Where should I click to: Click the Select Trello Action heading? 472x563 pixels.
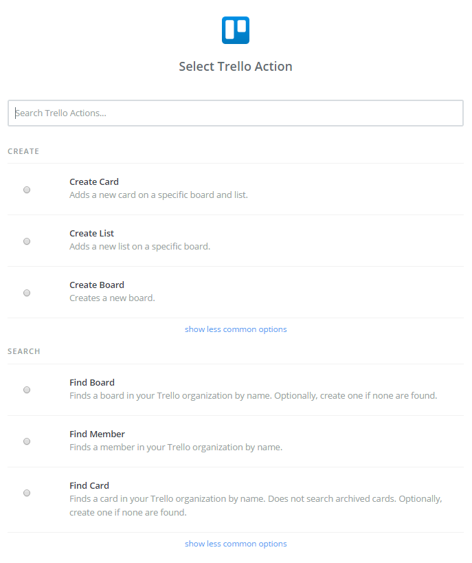(x=236, y=67)
